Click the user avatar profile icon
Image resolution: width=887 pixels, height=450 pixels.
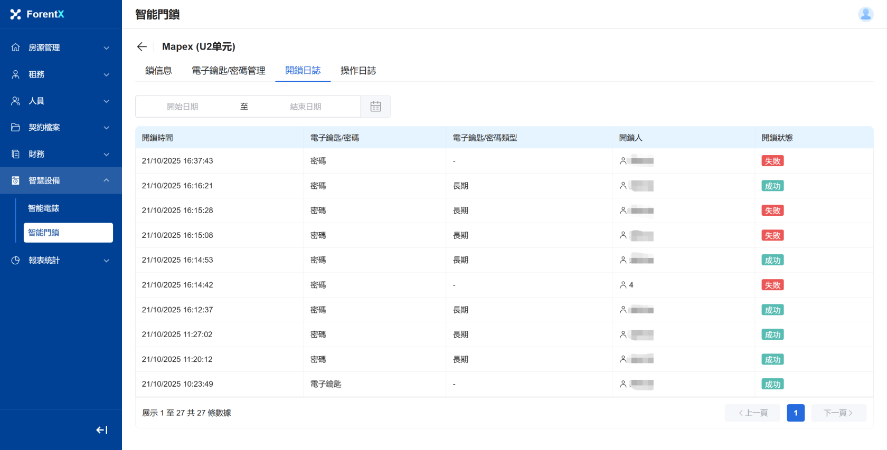(865, 14)
